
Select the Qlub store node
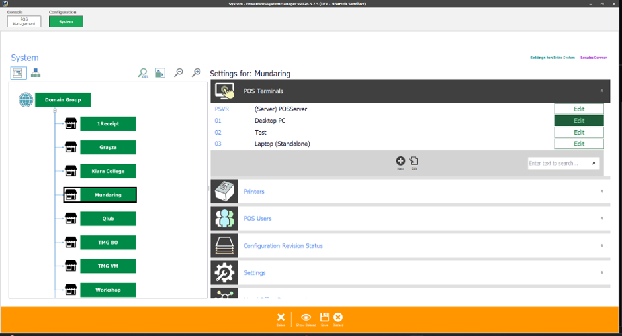click(x=108, y=219)
